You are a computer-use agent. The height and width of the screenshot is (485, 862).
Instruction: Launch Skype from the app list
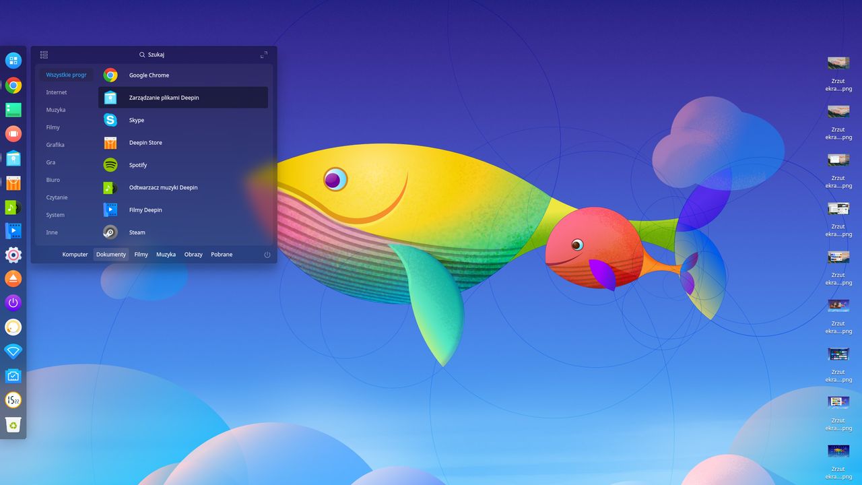pyautogui.click(x=183, y=120)
